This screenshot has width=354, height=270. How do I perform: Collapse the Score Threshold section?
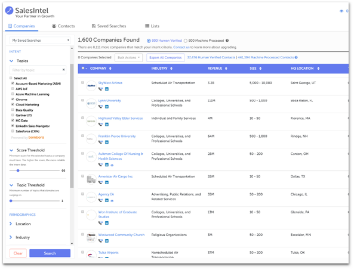11,150
